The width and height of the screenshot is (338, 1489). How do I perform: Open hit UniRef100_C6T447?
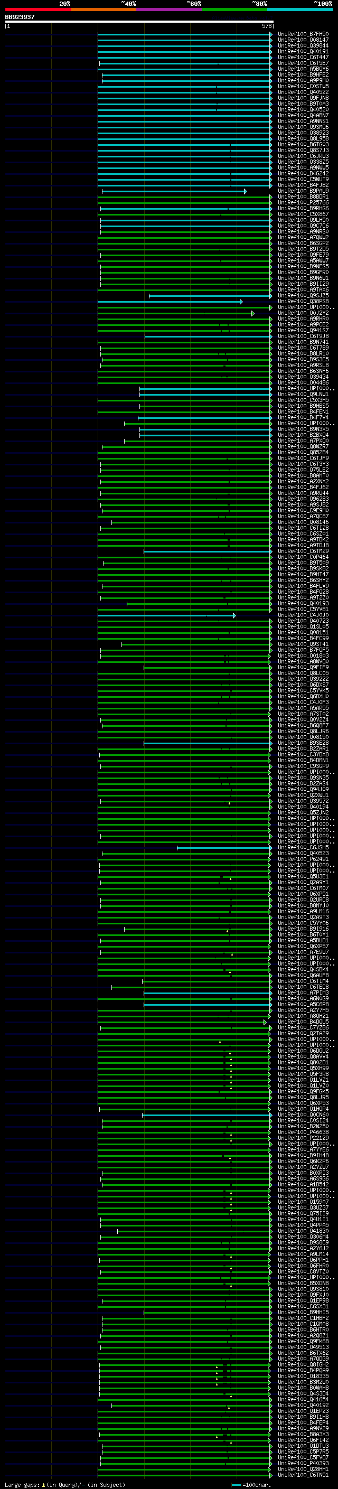click(x=303, y=58)
